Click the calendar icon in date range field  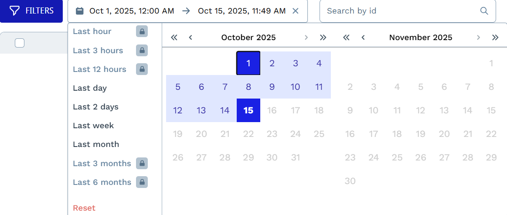coord(80,11)
